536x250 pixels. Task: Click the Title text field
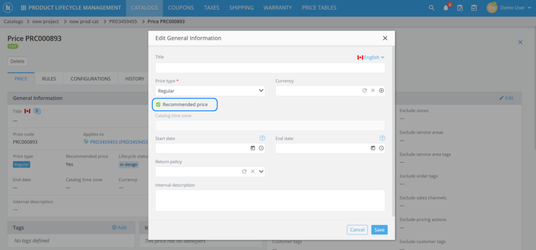(x=270, y=68)
